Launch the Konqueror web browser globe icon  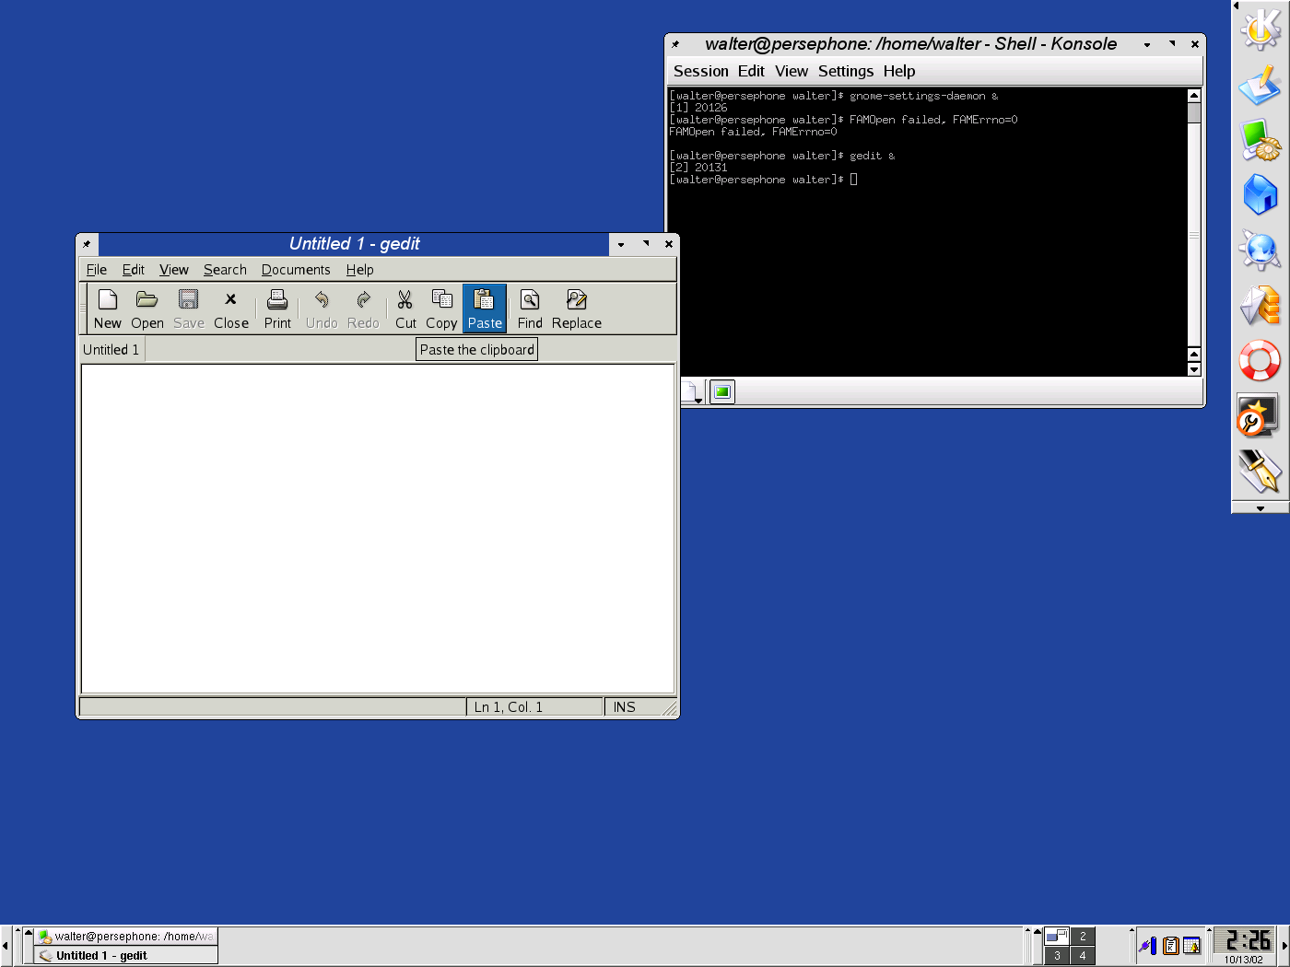point(1260,250)
